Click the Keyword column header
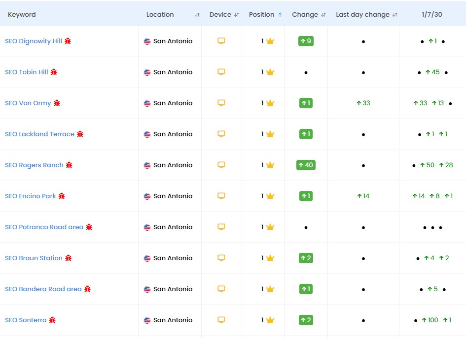This screenshot has width=466, height=338. (21, 14)
